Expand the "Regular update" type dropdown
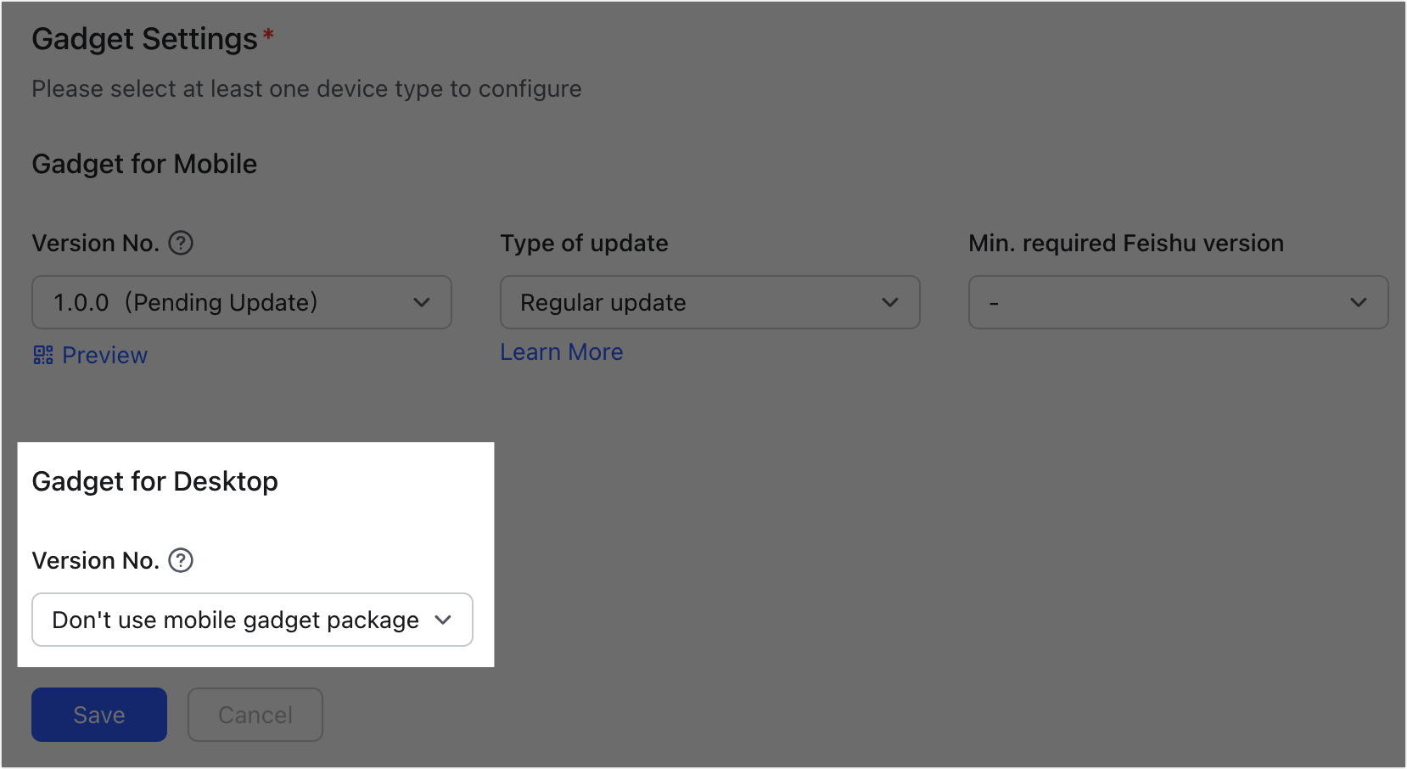The image size is (1407, 769). click(709, 303)
